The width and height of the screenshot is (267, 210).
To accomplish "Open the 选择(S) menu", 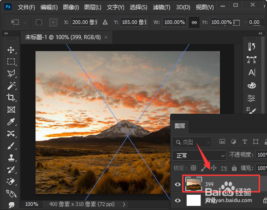I will [139, 7].
